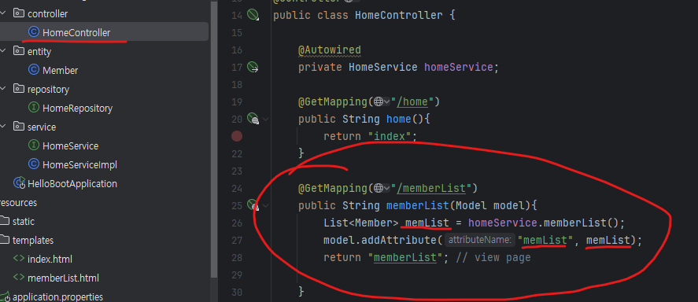Collapse the service package chevron

point(3,127)
